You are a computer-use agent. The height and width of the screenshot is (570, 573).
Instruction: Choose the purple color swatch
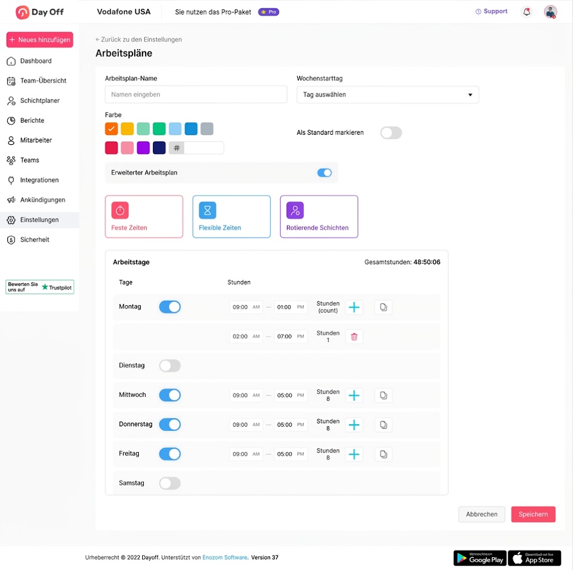pyautogui.click(x=143, y=148)
